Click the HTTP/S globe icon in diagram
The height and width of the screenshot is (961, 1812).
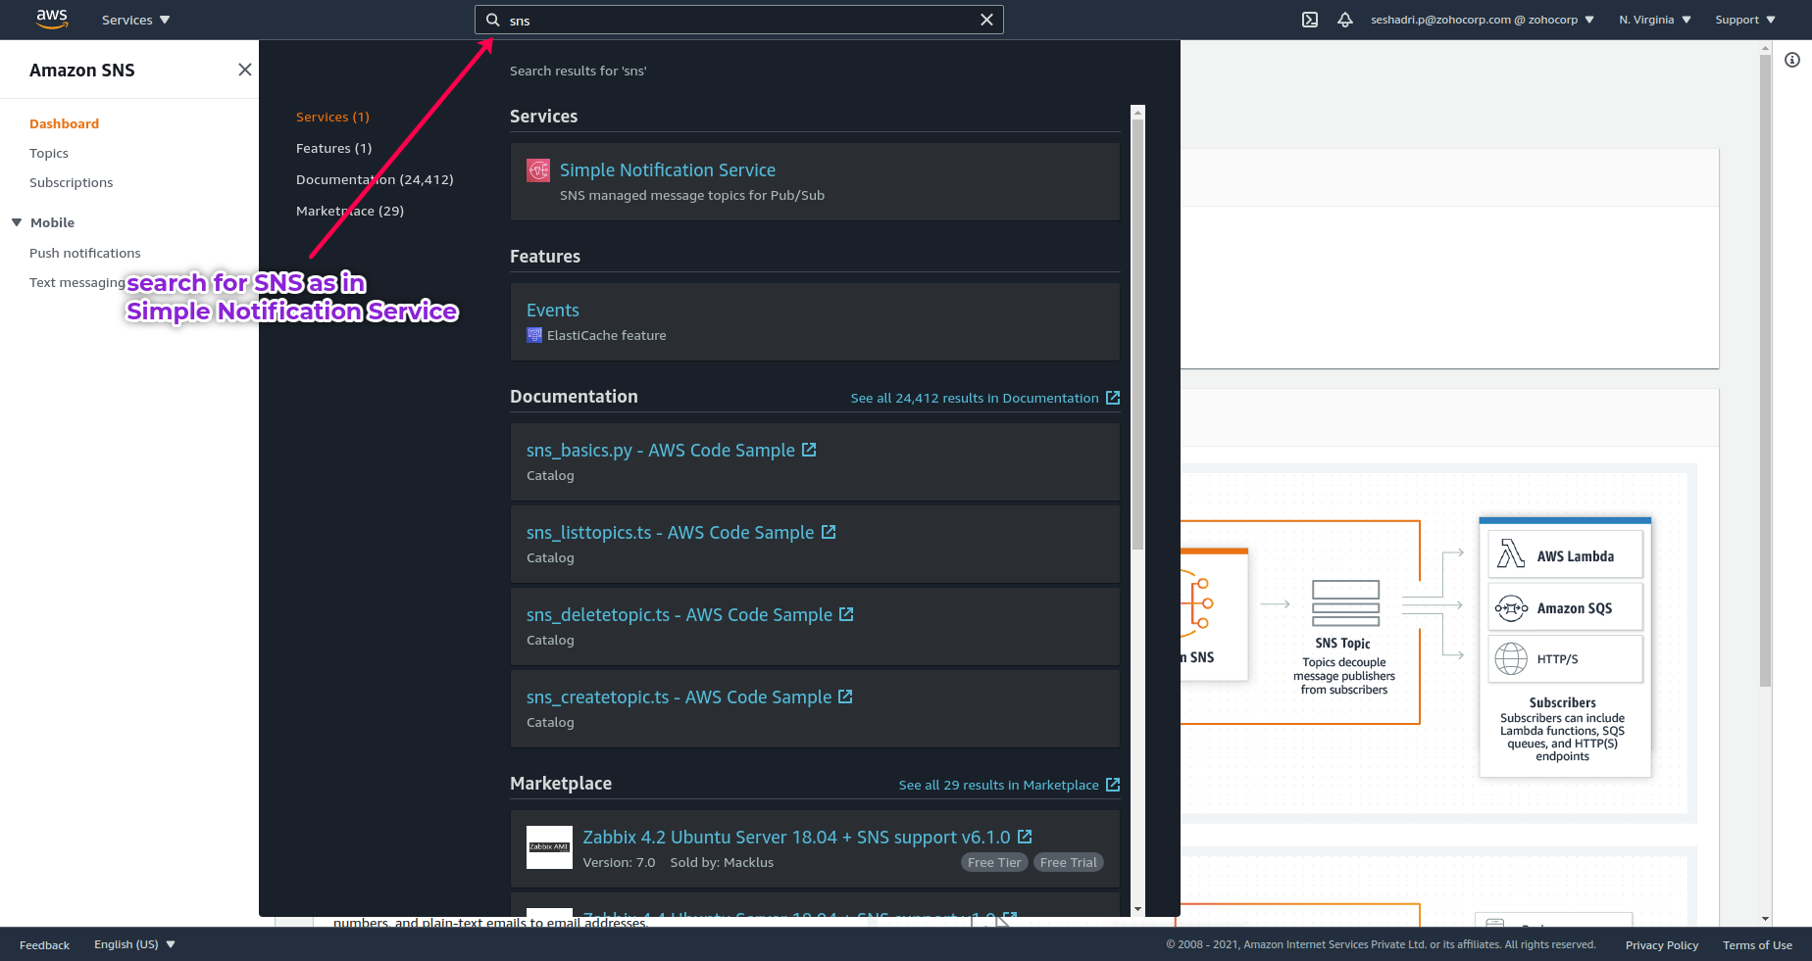(1511, 659)
